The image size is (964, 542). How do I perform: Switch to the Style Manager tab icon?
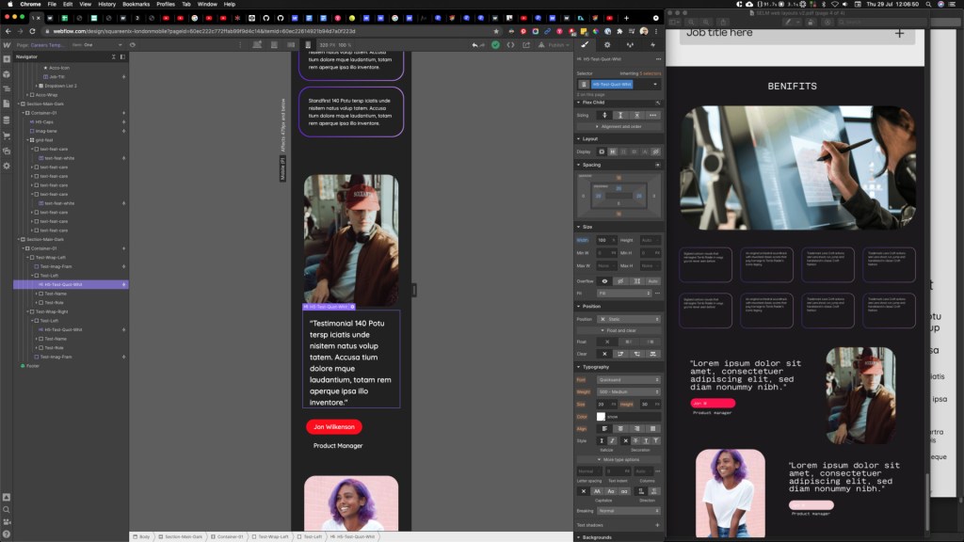[x=585, y=44]
